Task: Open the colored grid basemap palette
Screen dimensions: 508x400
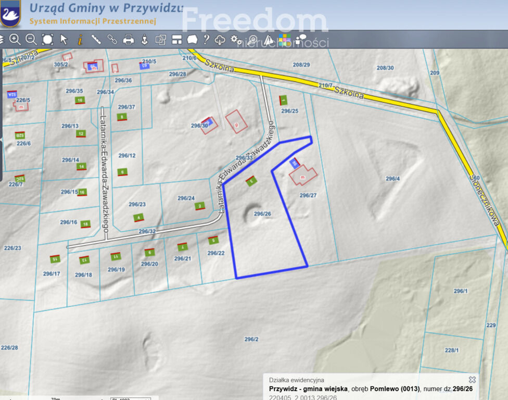Action: (x=285, y=40)
